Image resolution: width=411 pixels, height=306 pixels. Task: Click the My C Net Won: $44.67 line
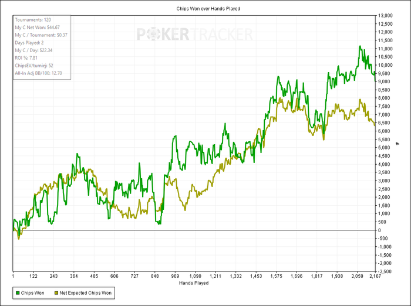(37, 28)
